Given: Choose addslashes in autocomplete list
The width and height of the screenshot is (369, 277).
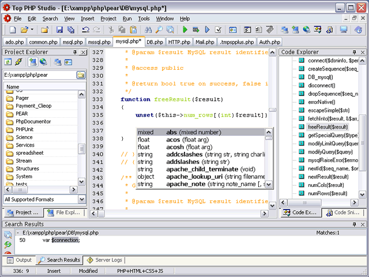Looking at the screenshot, I should coord(201,162).
